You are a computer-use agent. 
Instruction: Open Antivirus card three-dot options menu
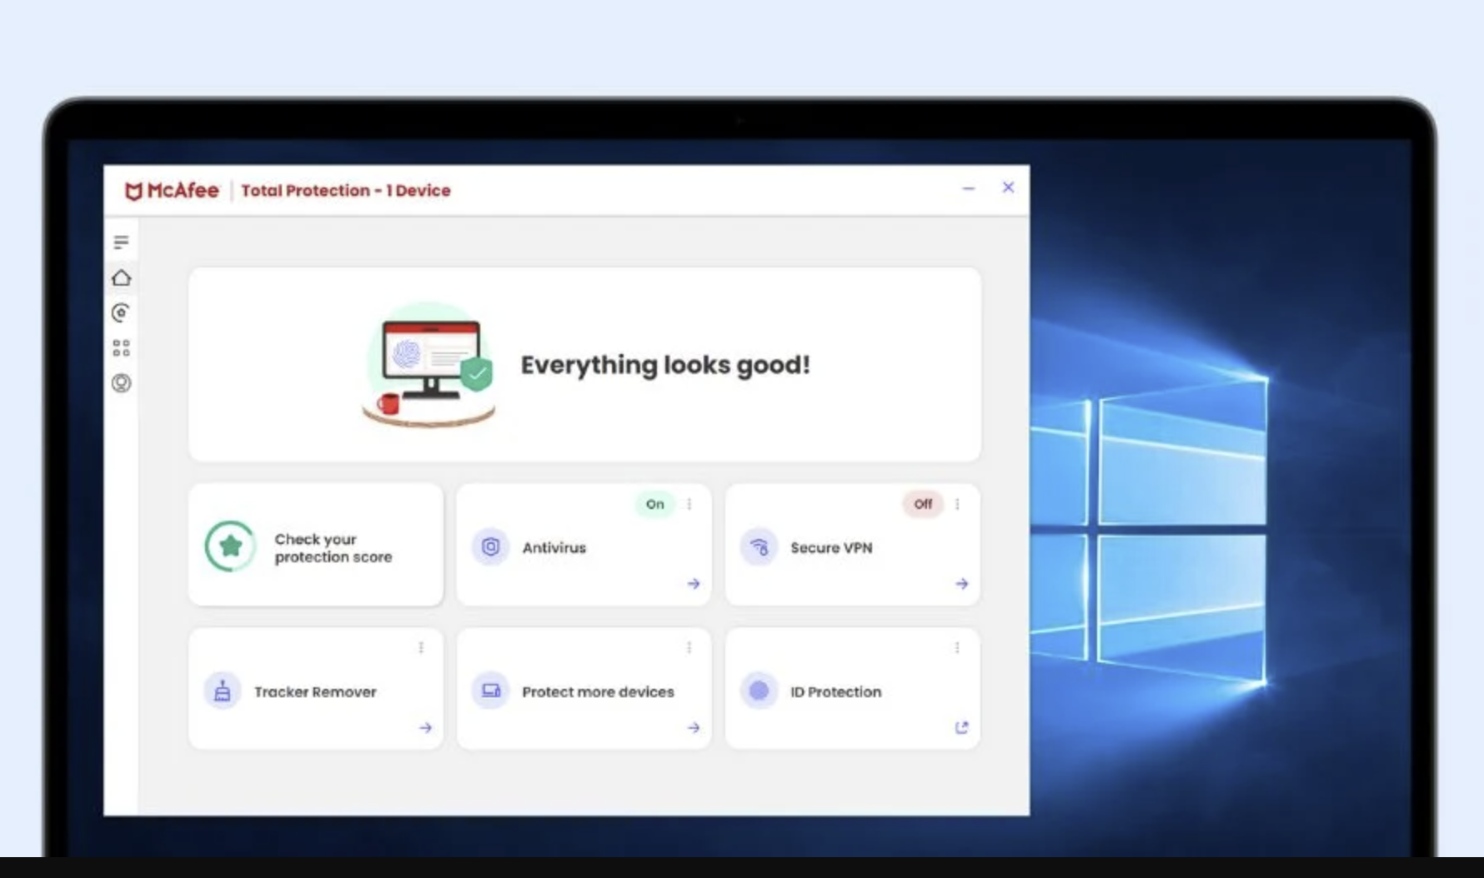[689, 504]
